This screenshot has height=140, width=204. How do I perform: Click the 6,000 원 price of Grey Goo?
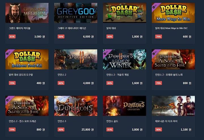(88, 37)
